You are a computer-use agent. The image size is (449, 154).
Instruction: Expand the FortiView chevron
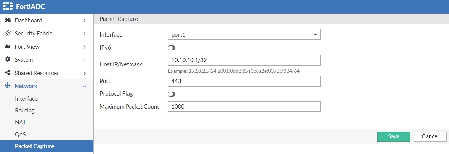click(x=85, y=47)
